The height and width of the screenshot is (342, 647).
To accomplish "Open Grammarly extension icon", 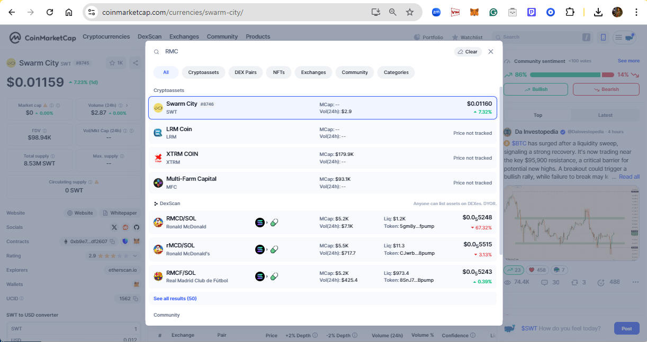I will point(493,12).
